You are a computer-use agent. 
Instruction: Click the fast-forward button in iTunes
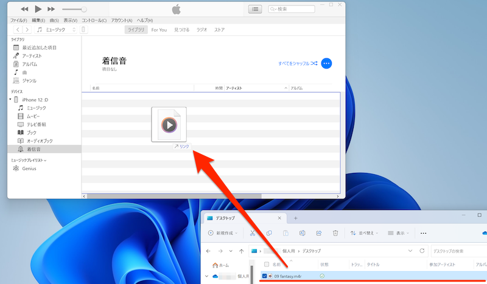51,9
